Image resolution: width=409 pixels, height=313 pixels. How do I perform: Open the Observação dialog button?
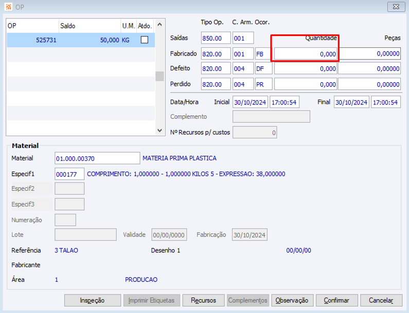tap(292, 301)
